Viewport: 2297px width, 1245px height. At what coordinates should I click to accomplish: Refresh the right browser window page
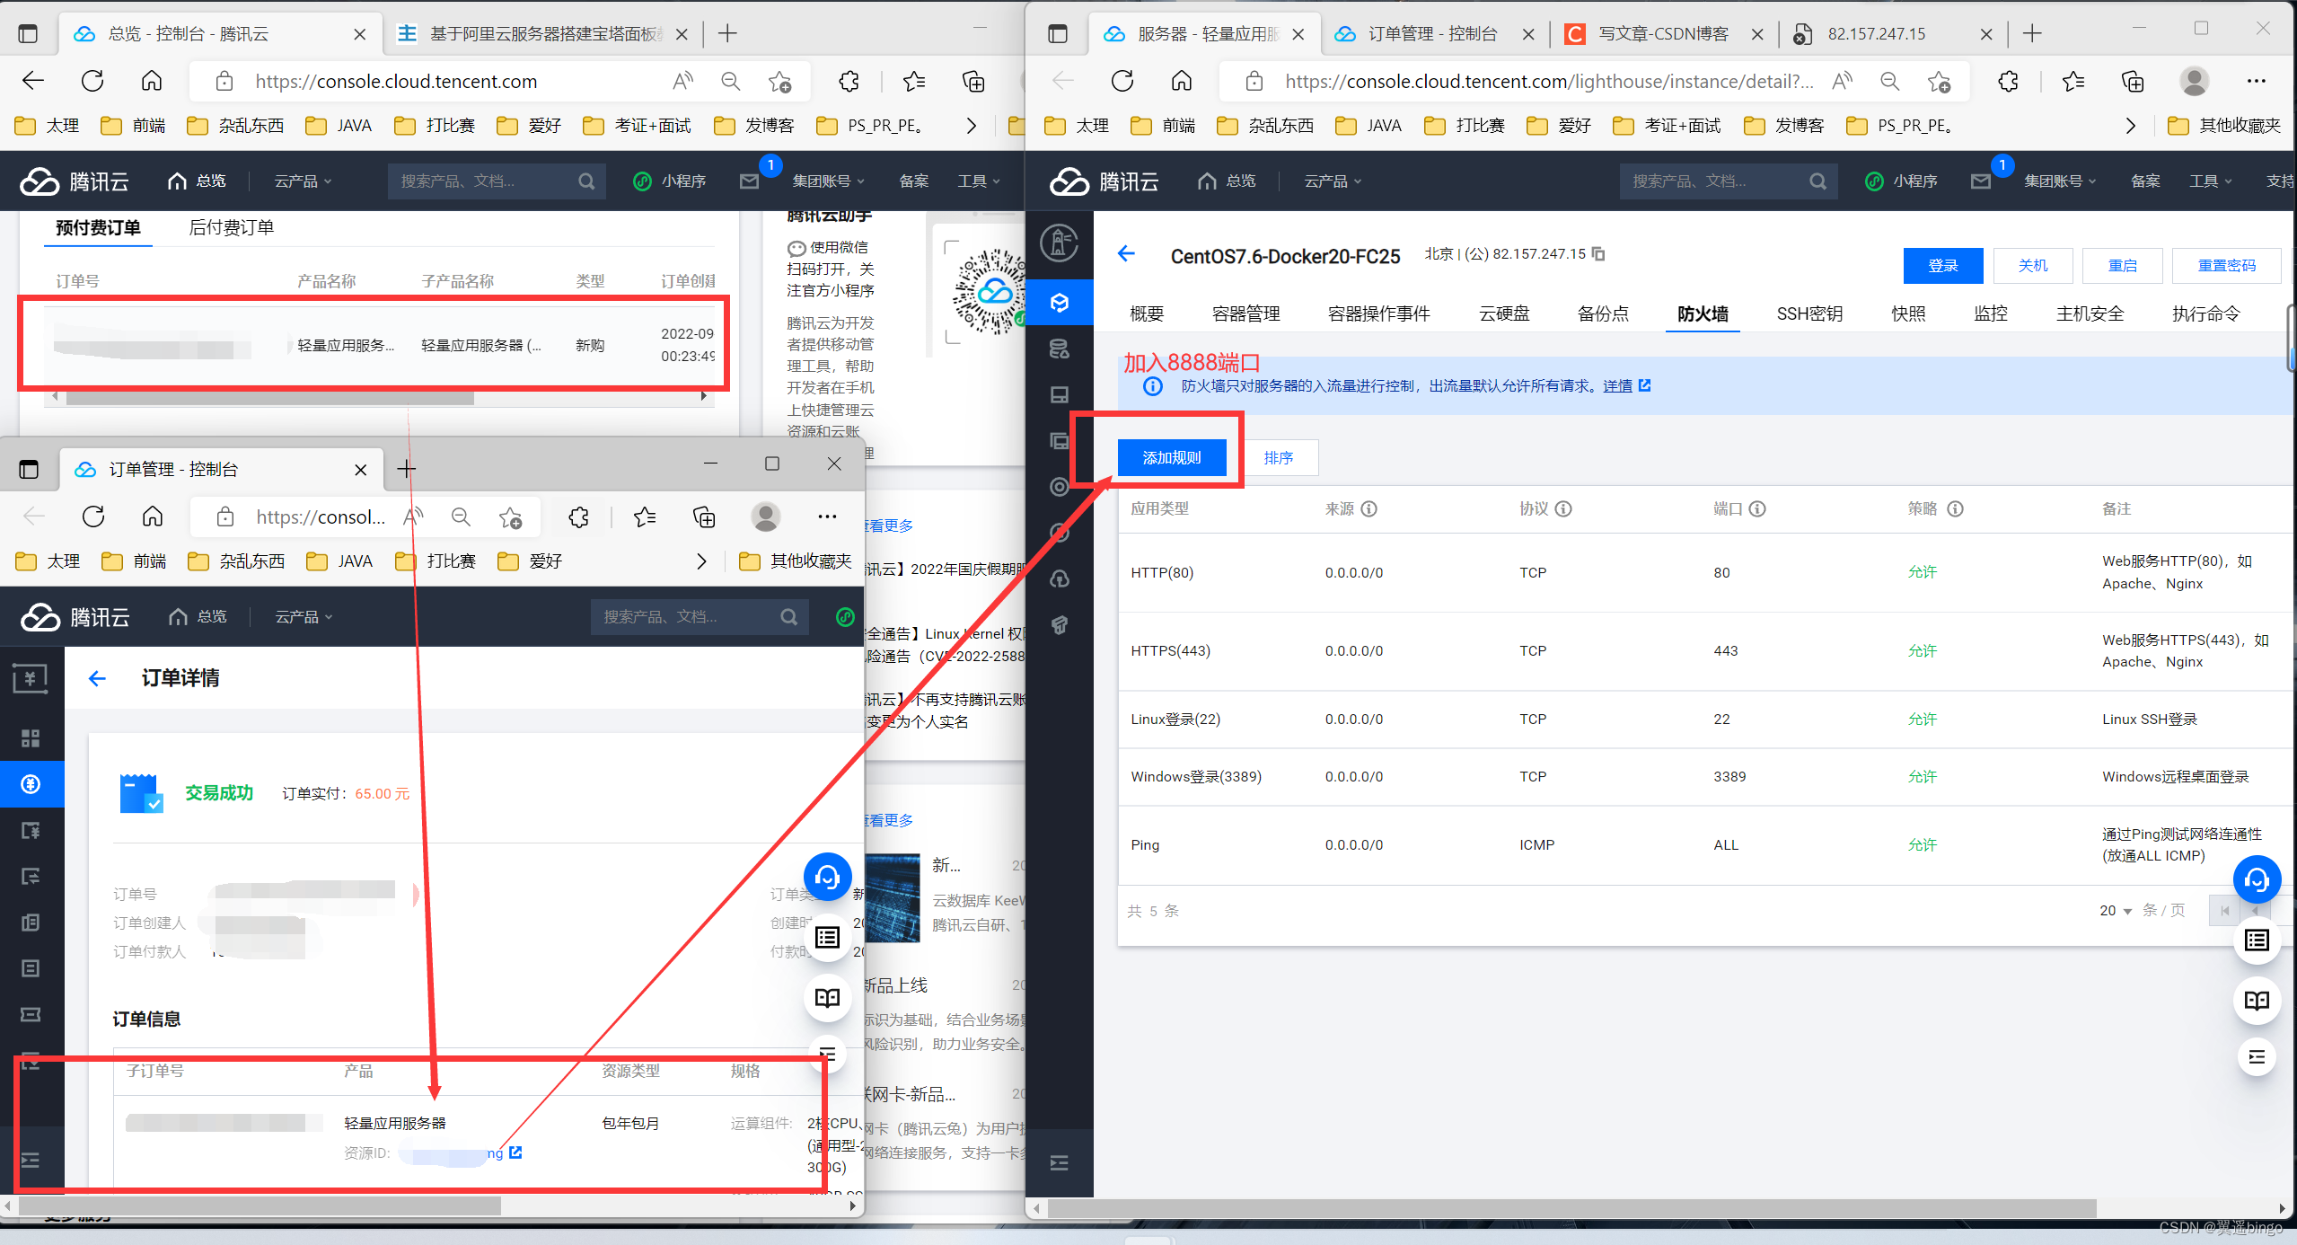click(1122, 81)
